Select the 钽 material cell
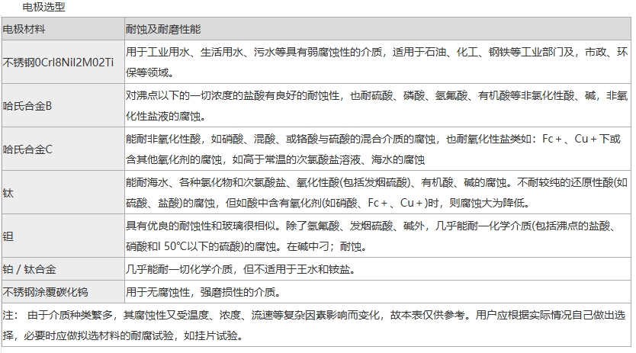 [8, 237]
